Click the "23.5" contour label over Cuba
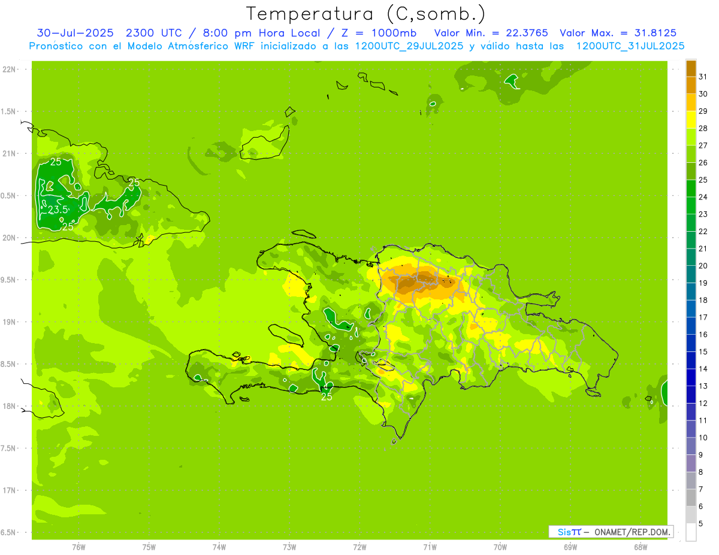This screenshot has height=555, width=719. 58,210
